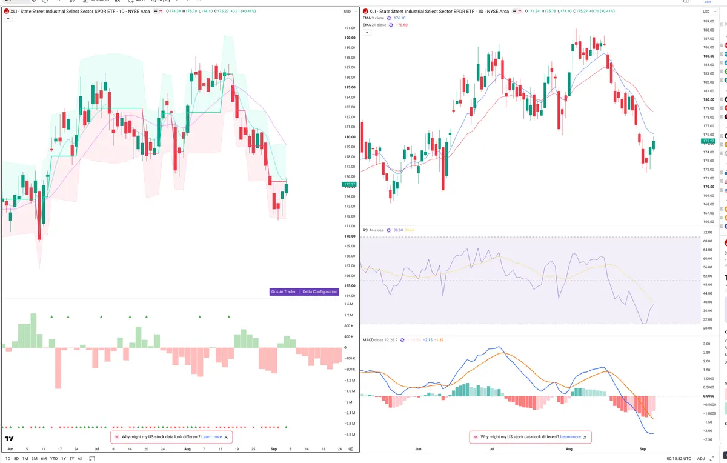The width and height of the screenshot is (727, 463).
Task: Click the TradingView logo in left chart
Action: (9, 438)
